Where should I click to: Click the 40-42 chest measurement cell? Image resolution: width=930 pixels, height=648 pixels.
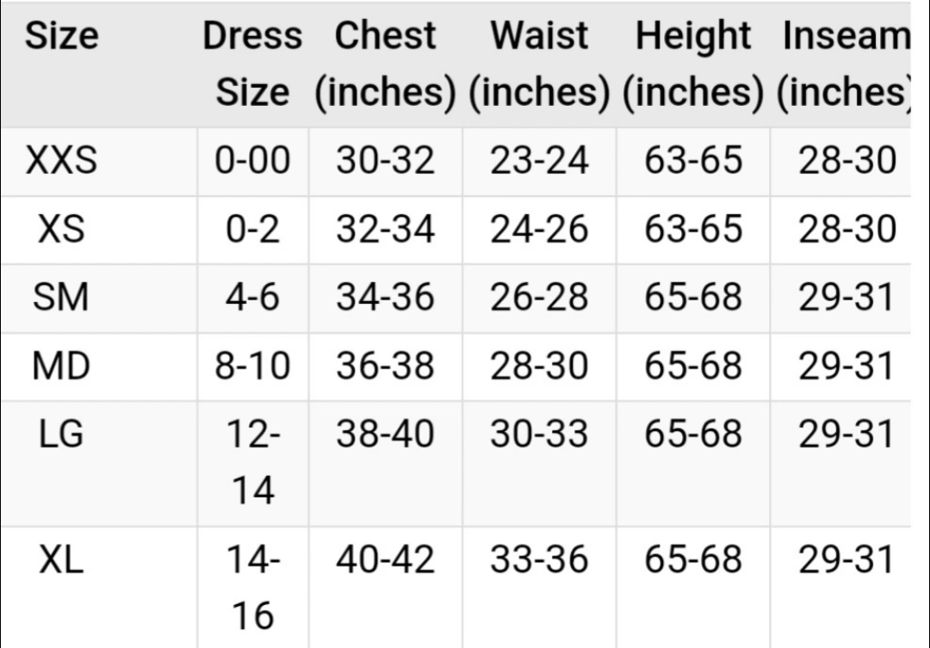[386, 559]
